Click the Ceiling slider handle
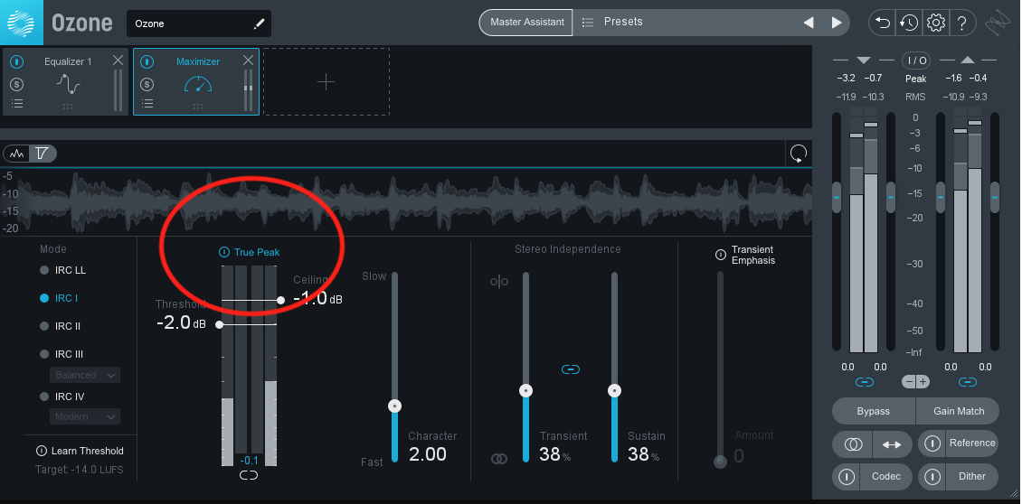Image resolution: width=1022 pixels, height=504 pixels. point(281,300)
